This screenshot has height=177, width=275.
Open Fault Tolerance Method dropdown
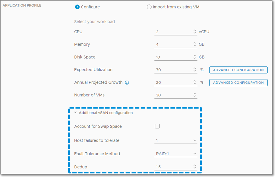pos(176,154)
